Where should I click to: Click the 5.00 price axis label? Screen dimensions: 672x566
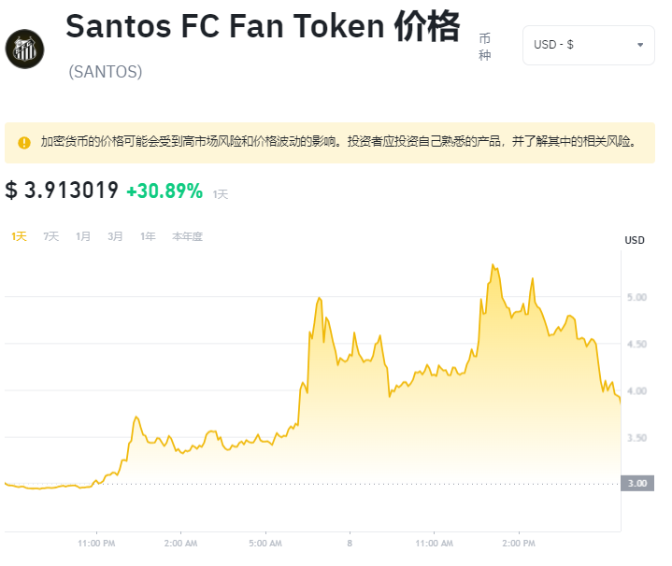[x=636, y=297]
